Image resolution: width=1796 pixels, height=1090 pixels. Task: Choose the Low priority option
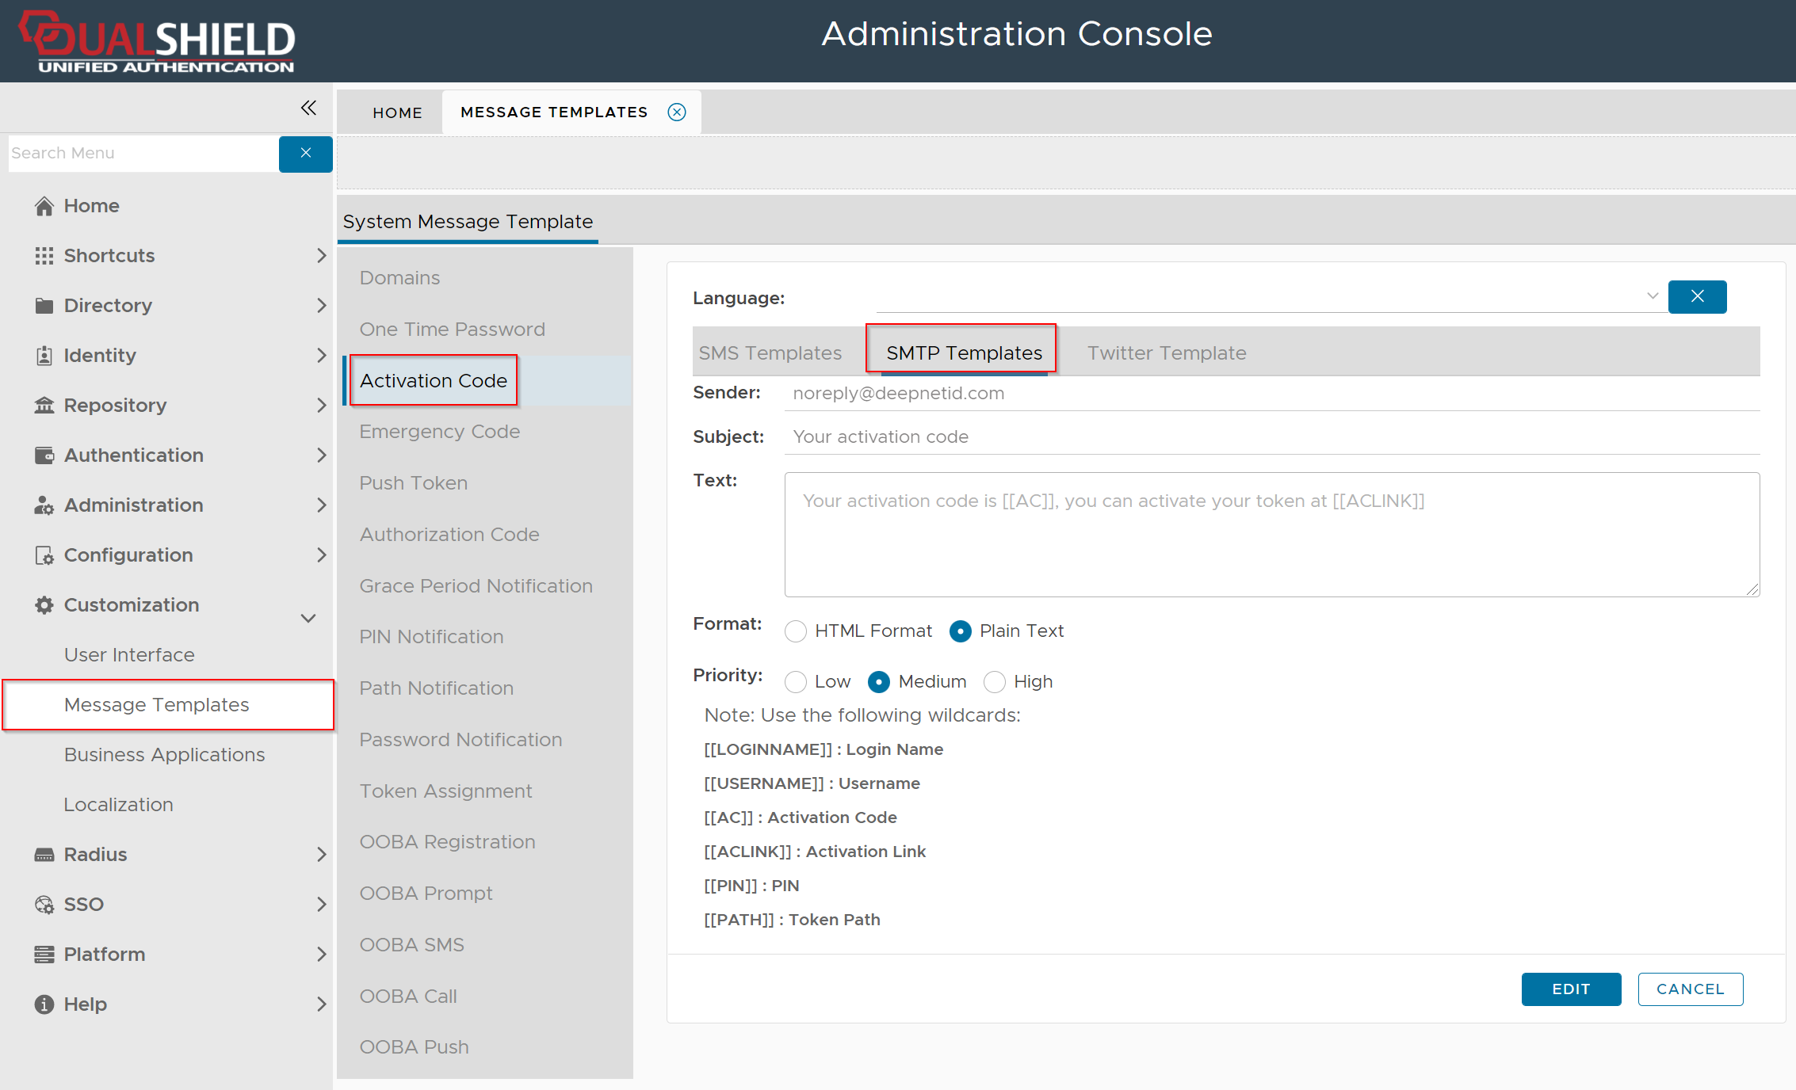(796, 682)
